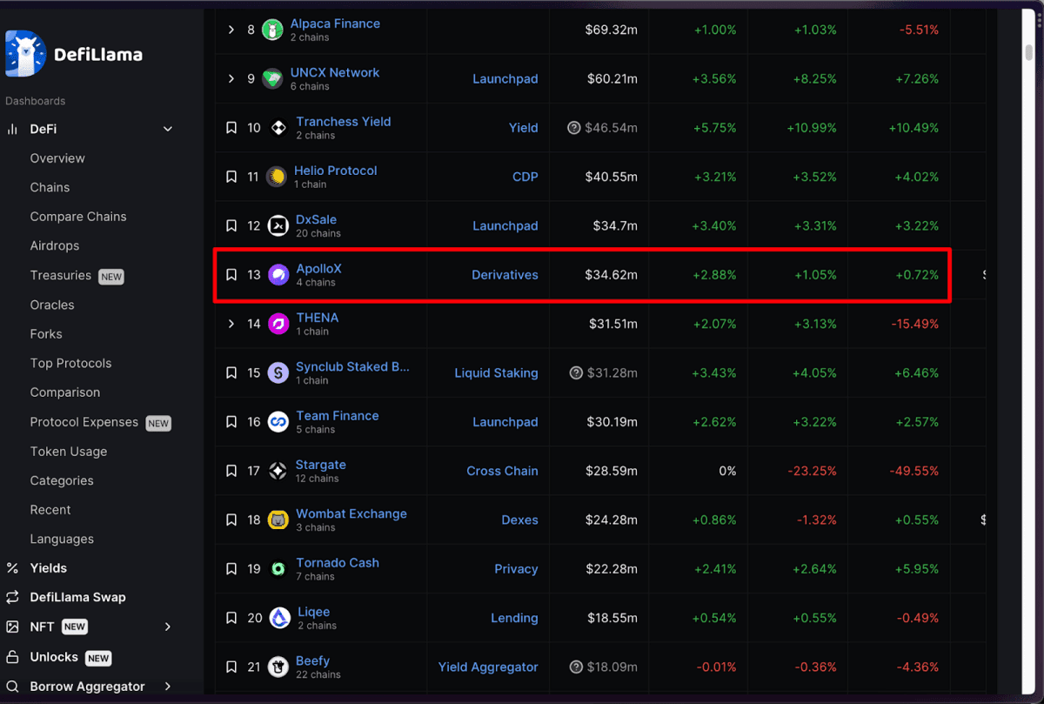Open the ApolloX protocol link

click(318, 268)
